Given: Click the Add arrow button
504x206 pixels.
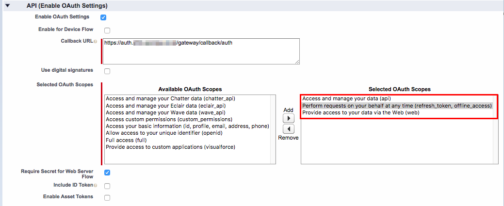Looking at the screenshot, I should tap(289, 118).
